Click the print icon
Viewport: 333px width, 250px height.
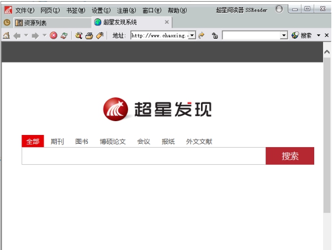point(89,35)
